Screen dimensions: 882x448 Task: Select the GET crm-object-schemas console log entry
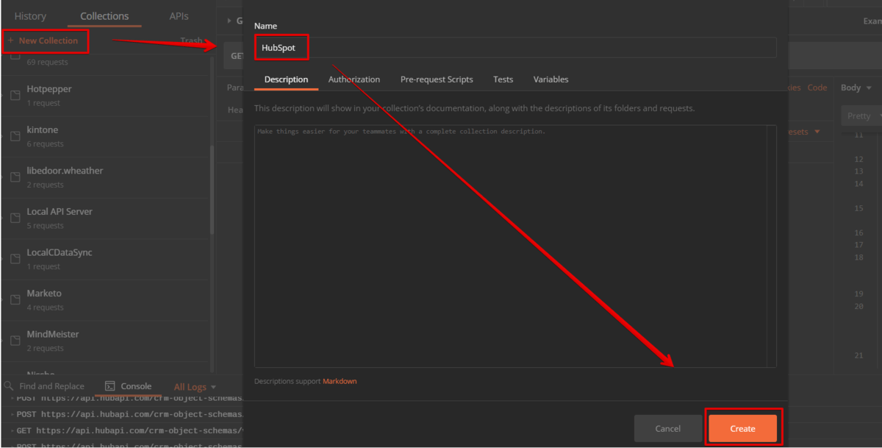129,431
